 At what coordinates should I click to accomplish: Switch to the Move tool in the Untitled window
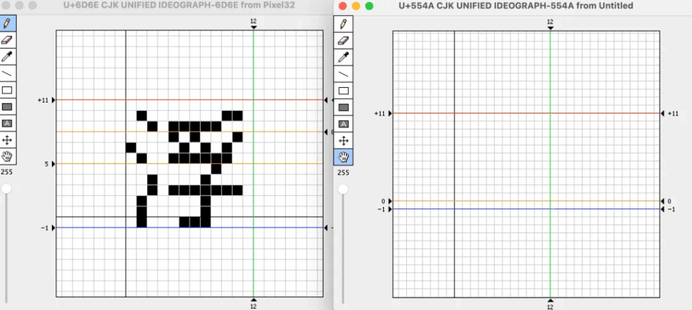tap(343, 140)
